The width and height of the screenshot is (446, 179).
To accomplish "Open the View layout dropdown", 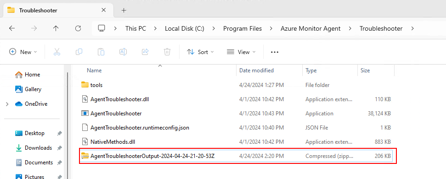I will 241,52.
